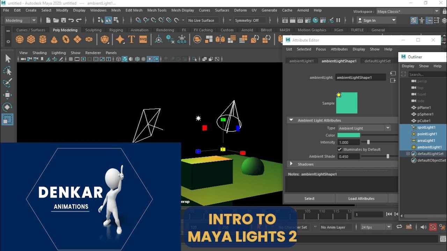Click the IPR render icon
Screen dimensions: 447x251
click(x=300, y=20)
